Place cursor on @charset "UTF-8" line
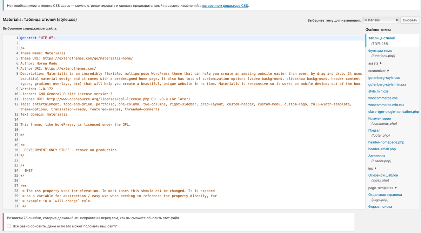The width and height of the screenshot is (421, 233). [x=38, y=38]
